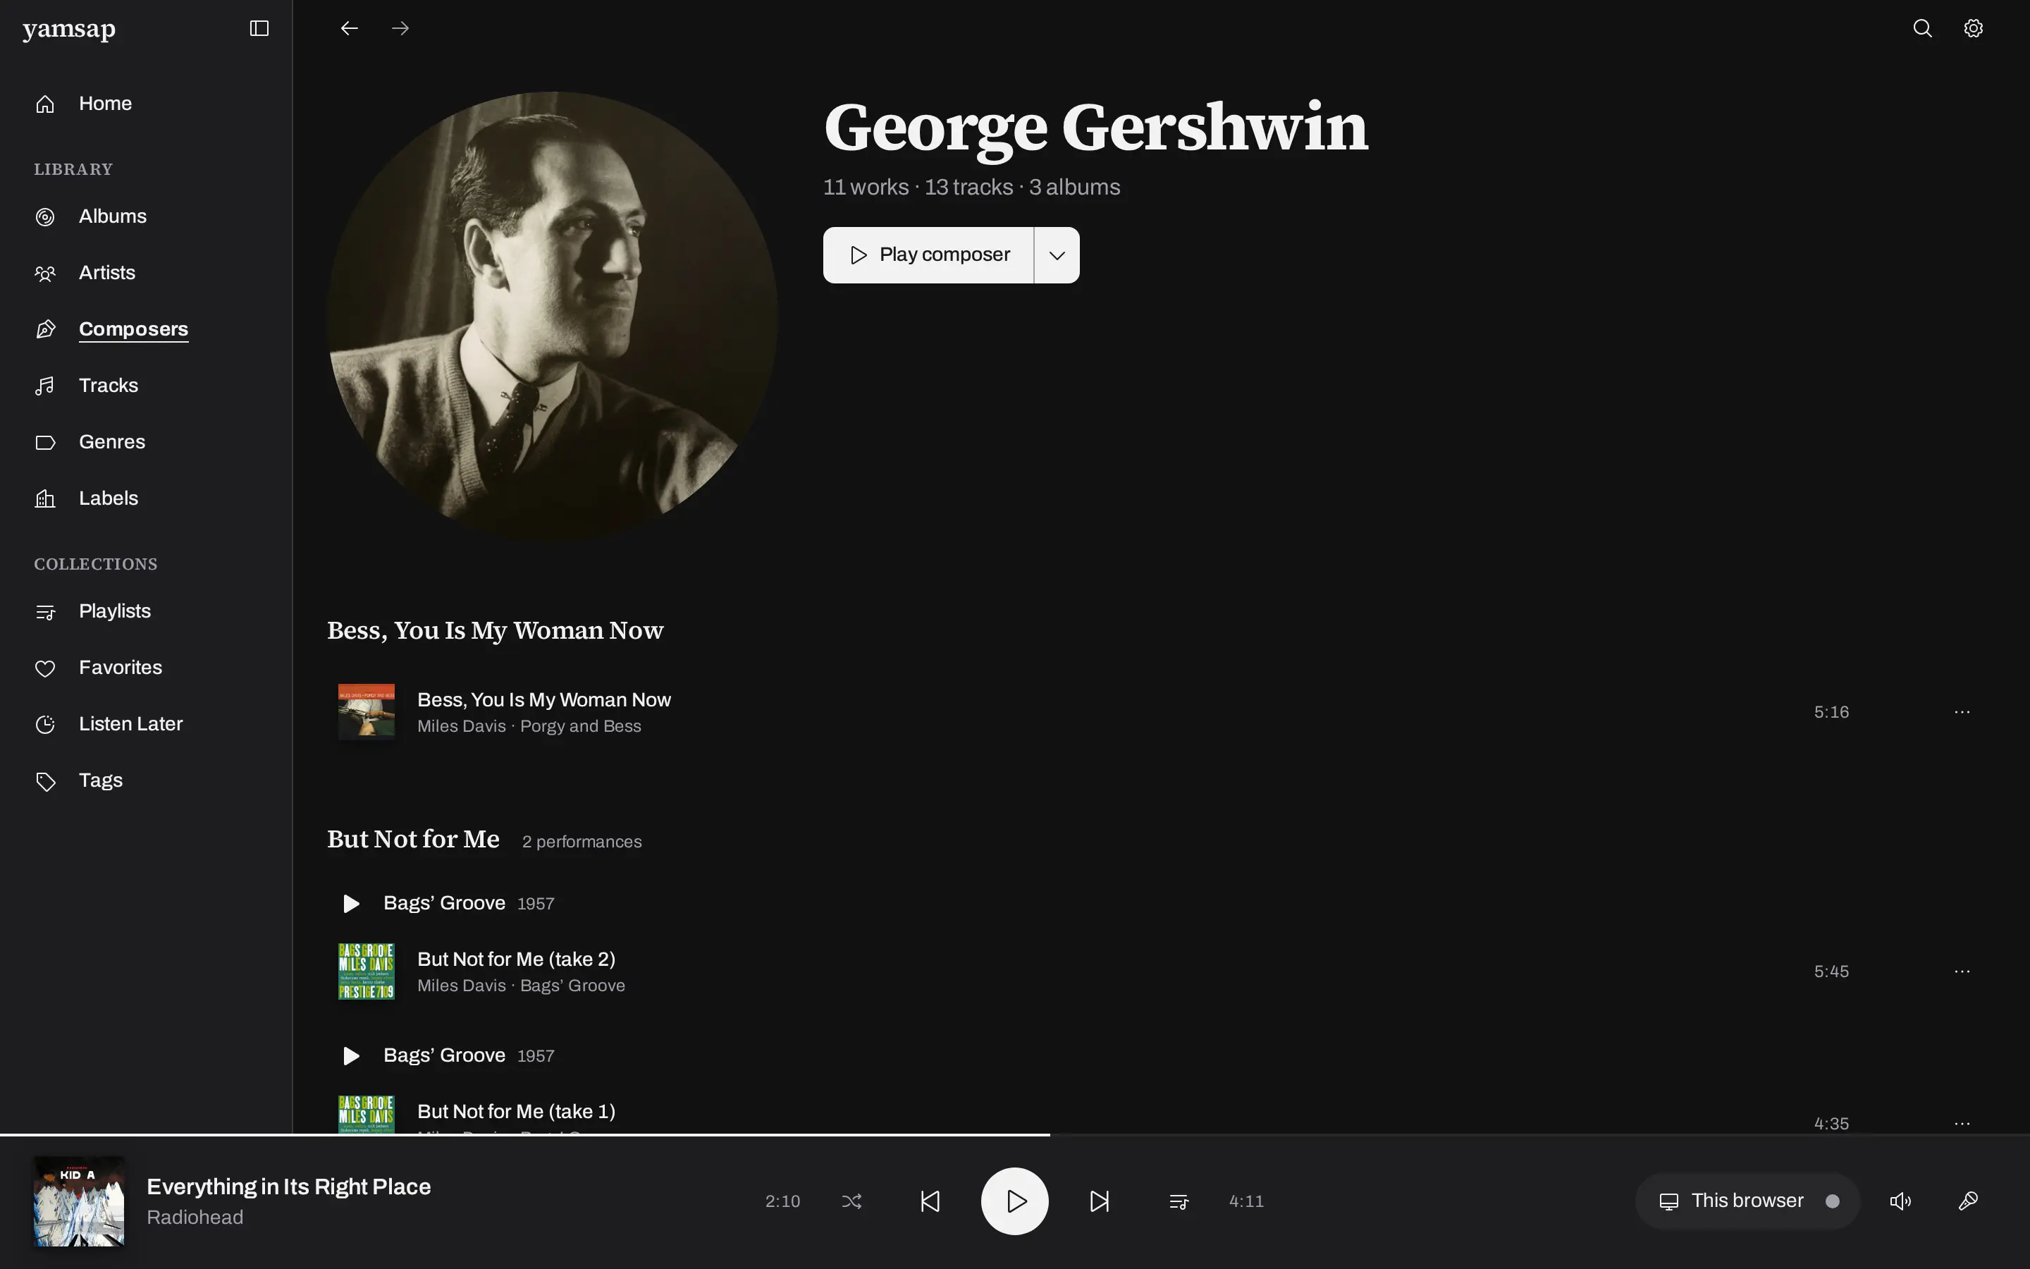This screenshot has height=1269, width=2030.
Task: Go back with the left arrow
Action: coord(349,28)
